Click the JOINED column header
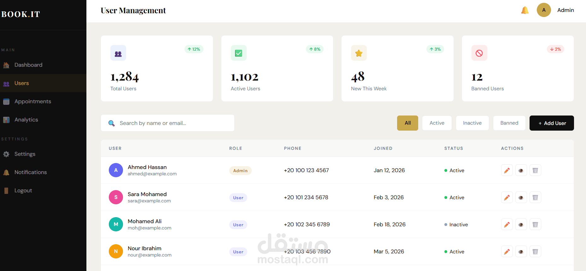Screen dimensions: 586x271 (383, 148)
